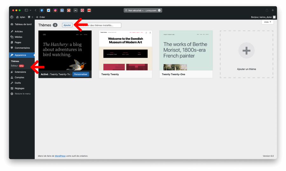The width and height of the screenshot is (286, 171).
Task: Click the plus icon to add theme
Action: point(246,51)
